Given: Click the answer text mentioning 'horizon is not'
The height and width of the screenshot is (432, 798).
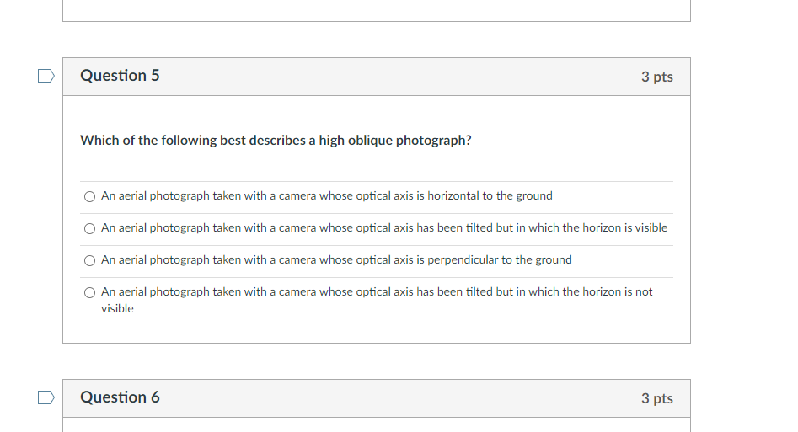Looking at the screenshot, I should [x=377, y=292].
